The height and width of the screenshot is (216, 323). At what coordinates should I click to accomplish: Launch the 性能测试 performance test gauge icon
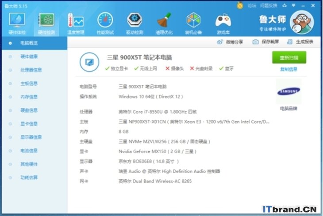105,23
